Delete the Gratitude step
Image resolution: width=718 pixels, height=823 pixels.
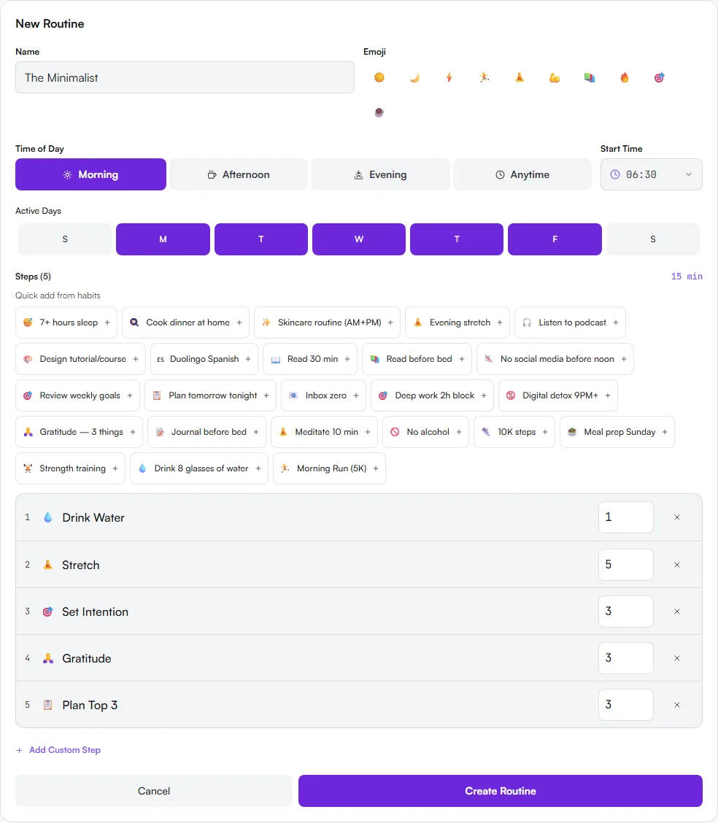pyautogui.click(x=677, y=658)
